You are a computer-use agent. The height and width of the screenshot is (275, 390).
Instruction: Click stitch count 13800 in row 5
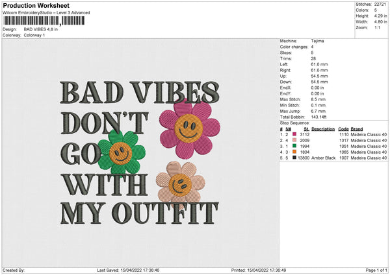coord(304,158)
